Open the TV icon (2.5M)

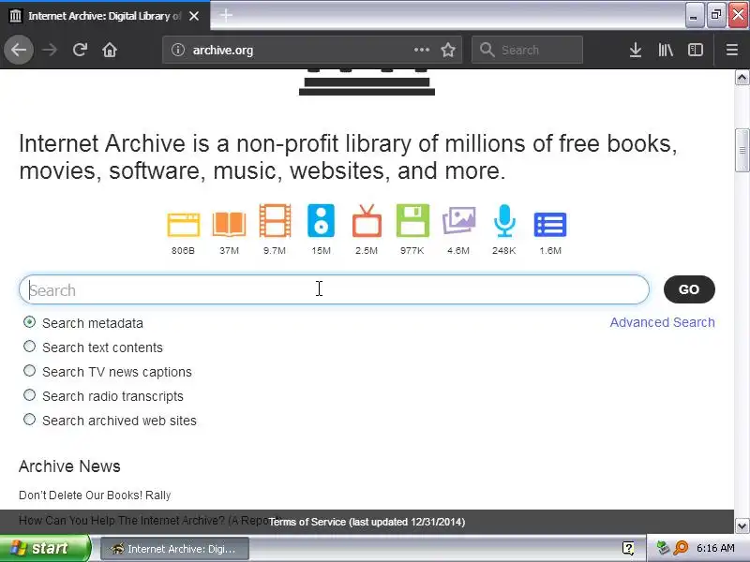pos(367,221)
